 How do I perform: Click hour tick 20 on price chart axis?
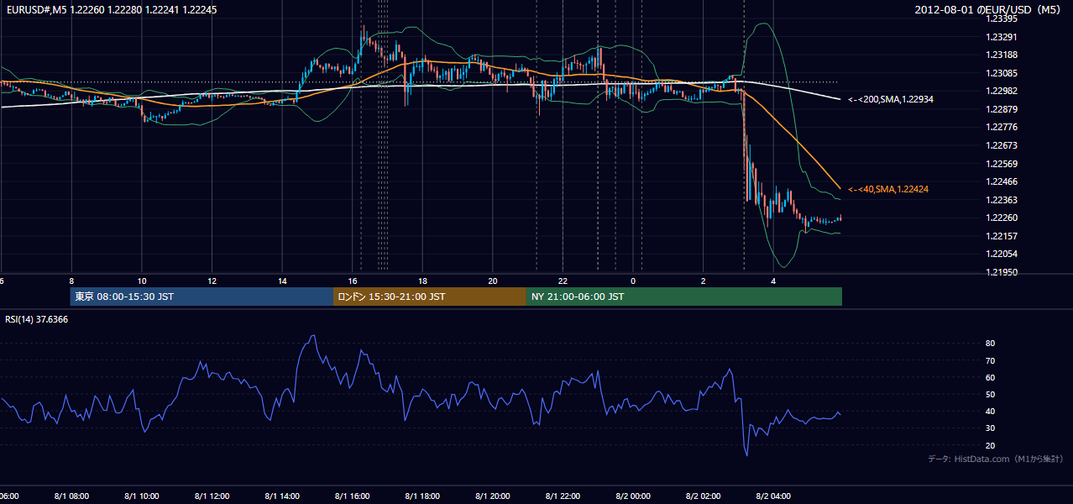coord(493,281)
